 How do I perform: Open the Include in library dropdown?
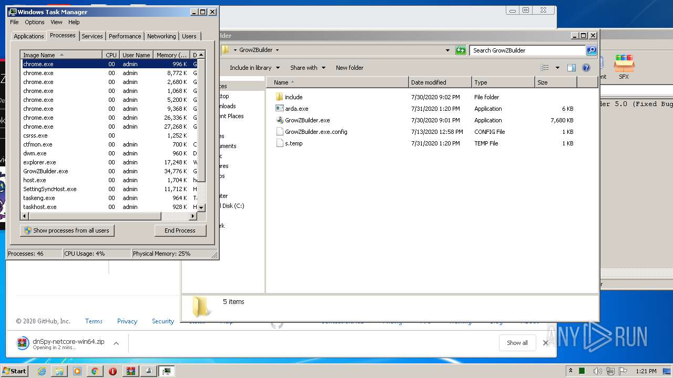point(254,68)
